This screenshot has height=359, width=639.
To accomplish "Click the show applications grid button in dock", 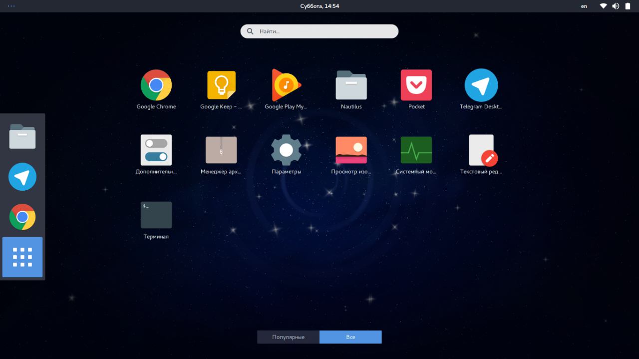I will click(22, 257).
